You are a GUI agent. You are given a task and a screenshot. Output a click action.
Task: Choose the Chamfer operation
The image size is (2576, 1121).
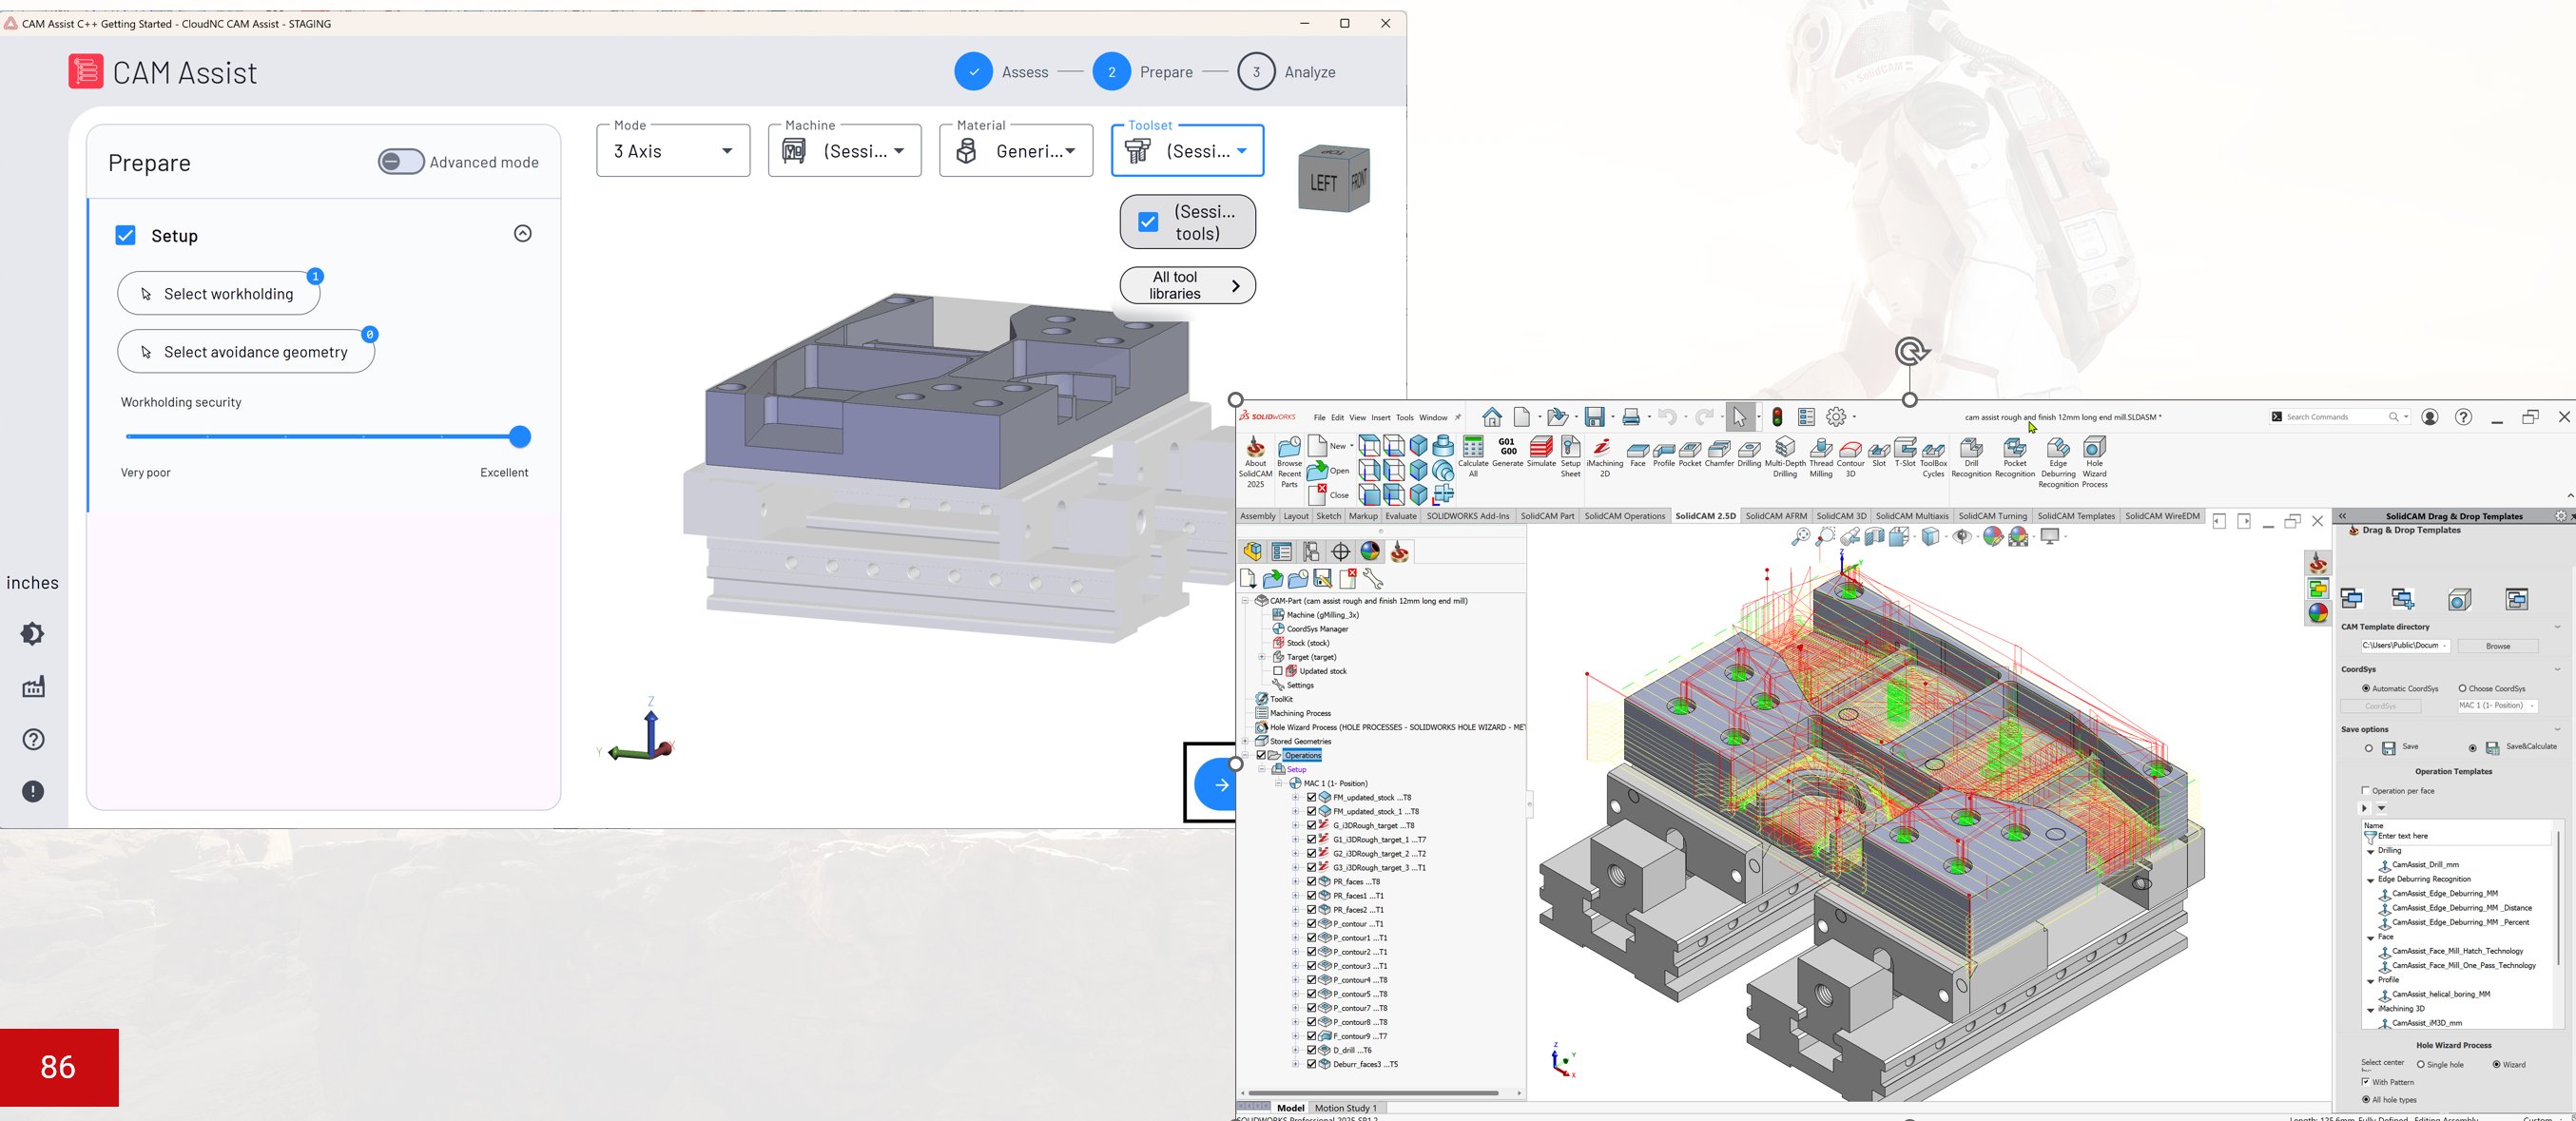pyautogui.click(x=1719, y=452)
